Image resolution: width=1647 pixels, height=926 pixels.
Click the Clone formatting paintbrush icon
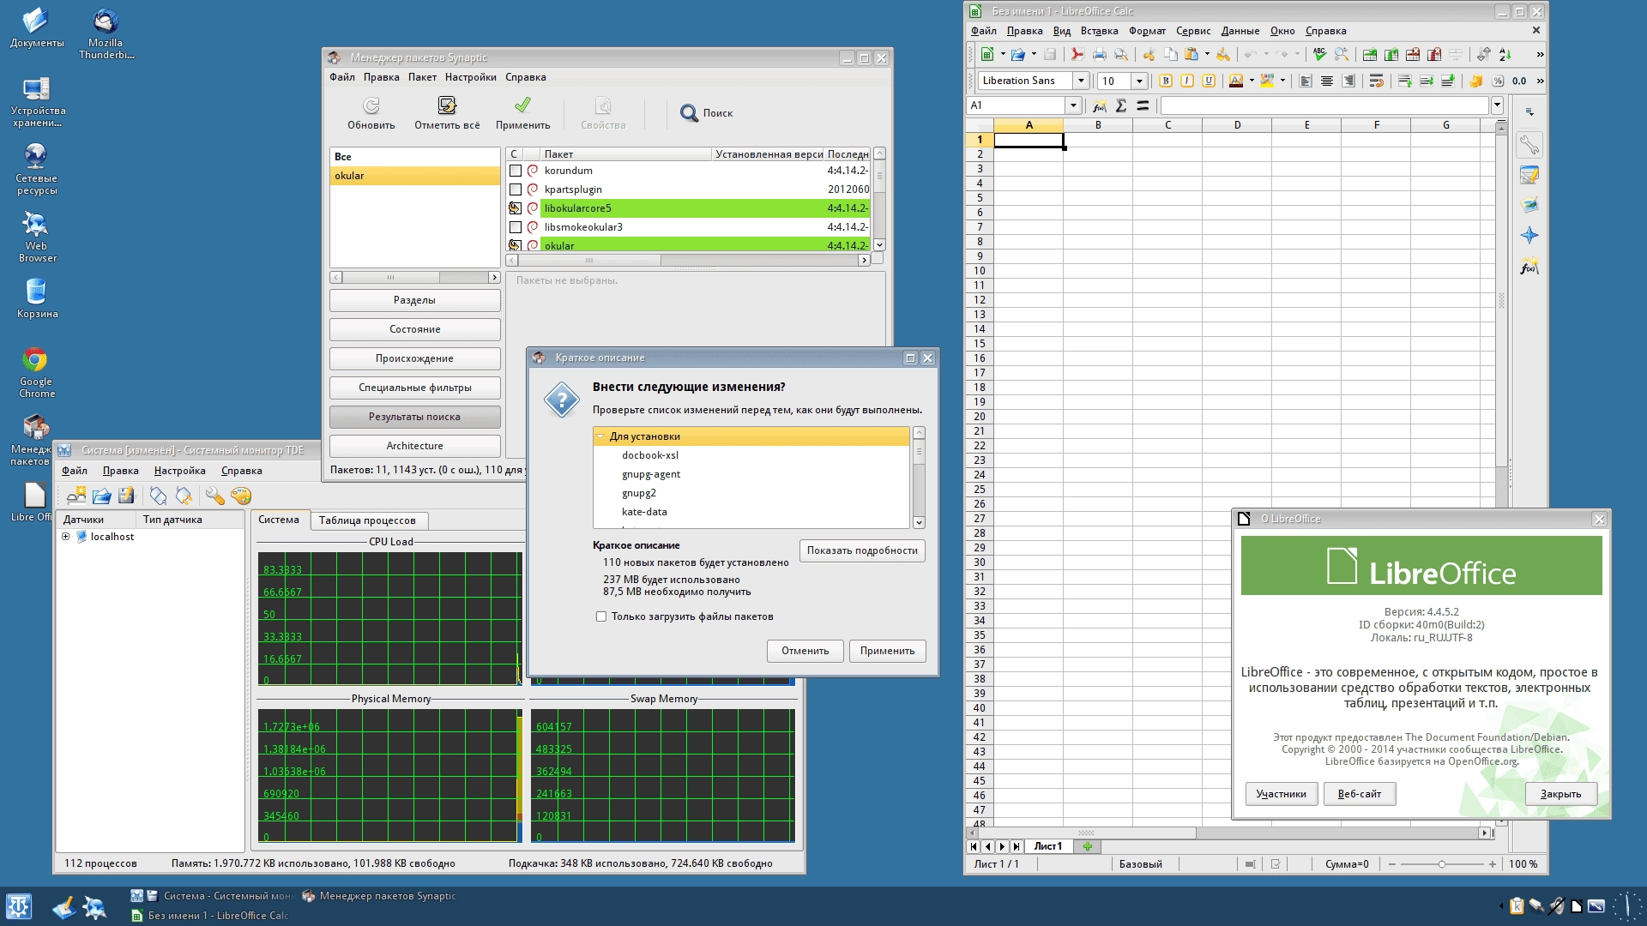[1223, 54]
